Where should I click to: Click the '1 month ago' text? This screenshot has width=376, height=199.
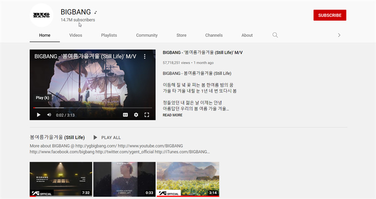coord(204,63)
